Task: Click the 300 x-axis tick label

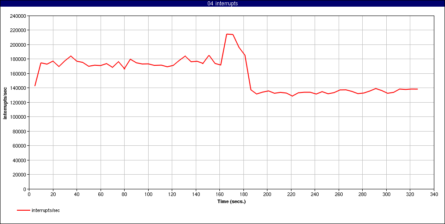Action: tap(387, 195)
